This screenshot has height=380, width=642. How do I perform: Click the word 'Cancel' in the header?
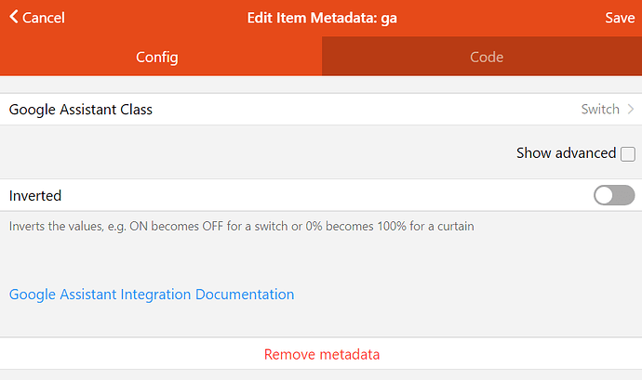click(44, 18)
